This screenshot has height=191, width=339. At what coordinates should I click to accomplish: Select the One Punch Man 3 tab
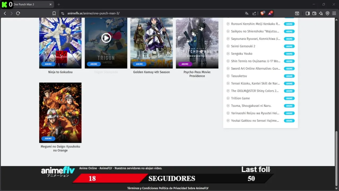tap(29, 5)
